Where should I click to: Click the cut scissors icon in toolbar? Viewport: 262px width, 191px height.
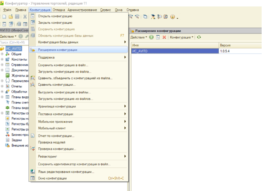(x=25, y=17)
